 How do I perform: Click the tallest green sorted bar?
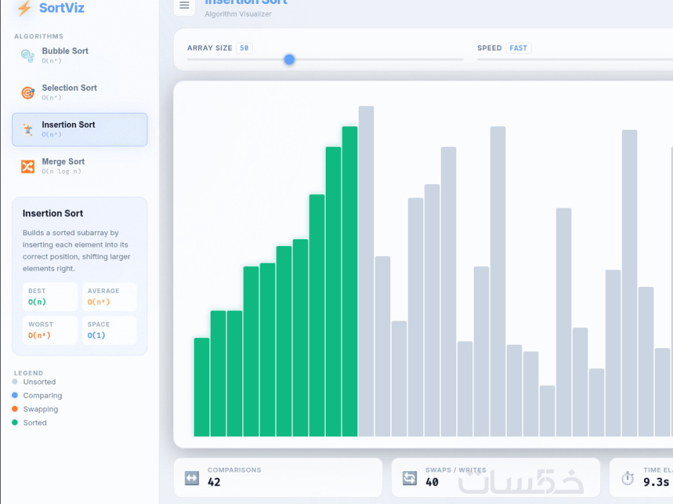tap(350, 282)
